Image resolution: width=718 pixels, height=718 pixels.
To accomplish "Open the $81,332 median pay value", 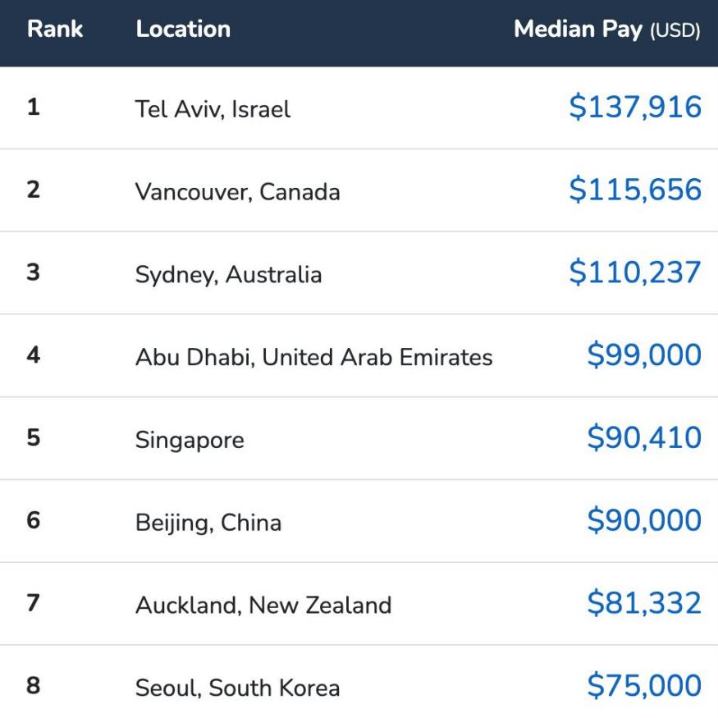I will [644, 603].
